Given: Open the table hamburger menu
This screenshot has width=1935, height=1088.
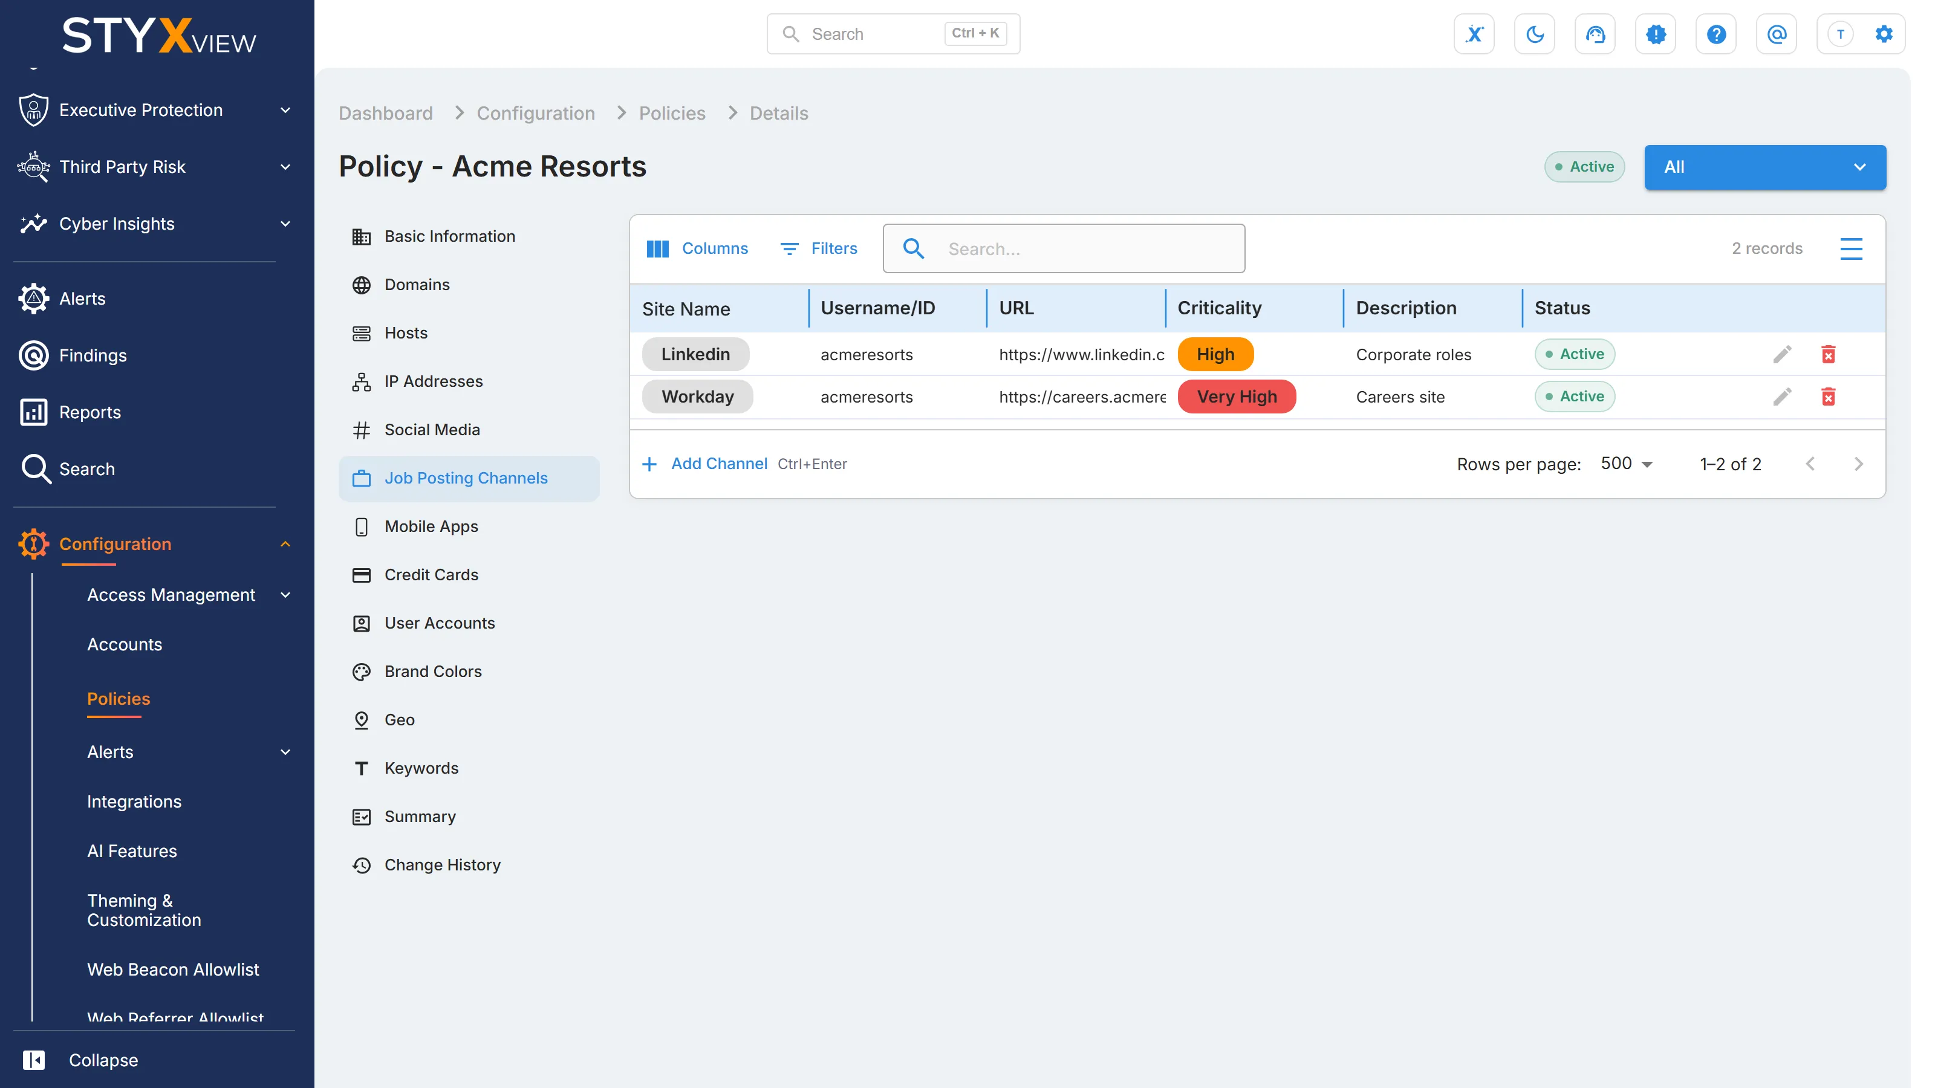Looking at the screenshot, I should pos(1851,248).
